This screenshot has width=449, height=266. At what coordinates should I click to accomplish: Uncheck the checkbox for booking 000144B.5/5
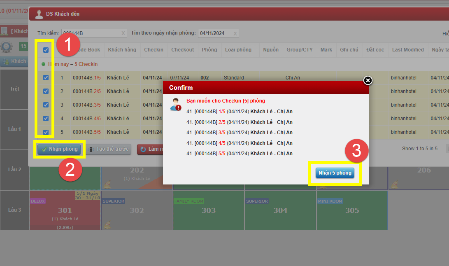click(x=46, y=132)
